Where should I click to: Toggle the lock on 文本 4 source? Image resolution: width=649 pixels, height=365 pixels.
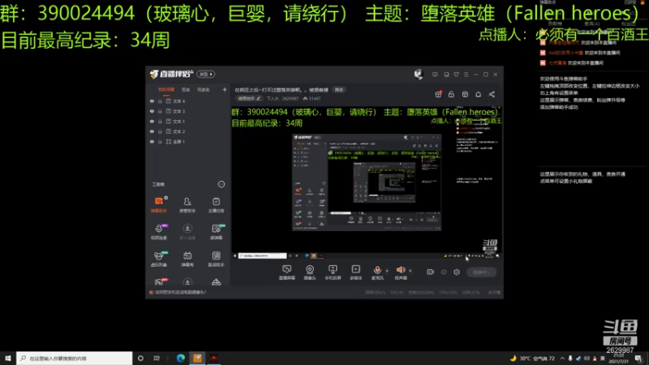[x=160, y=101]
